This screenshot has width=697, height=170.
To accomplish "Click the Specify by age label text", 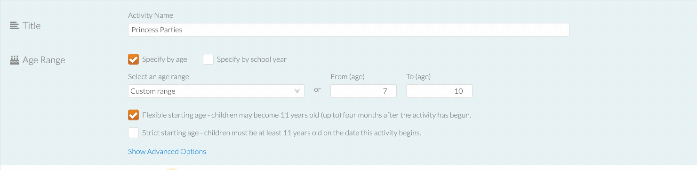I will pyautogui.click(x=165, y=59).
